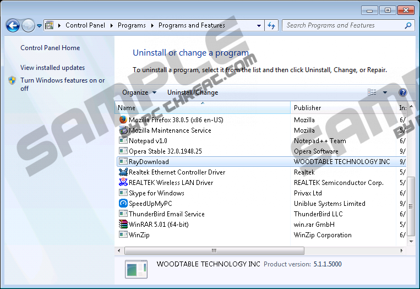
Task: Click the details pane program thumbnail
Action: coord(136,269)
